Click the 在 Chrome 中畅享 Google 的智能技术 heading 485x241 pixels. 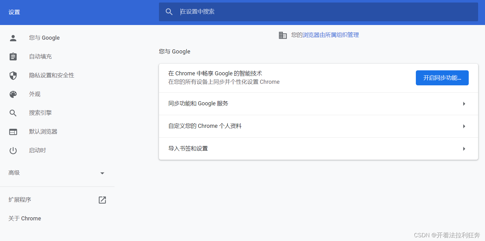pos(215,73)
